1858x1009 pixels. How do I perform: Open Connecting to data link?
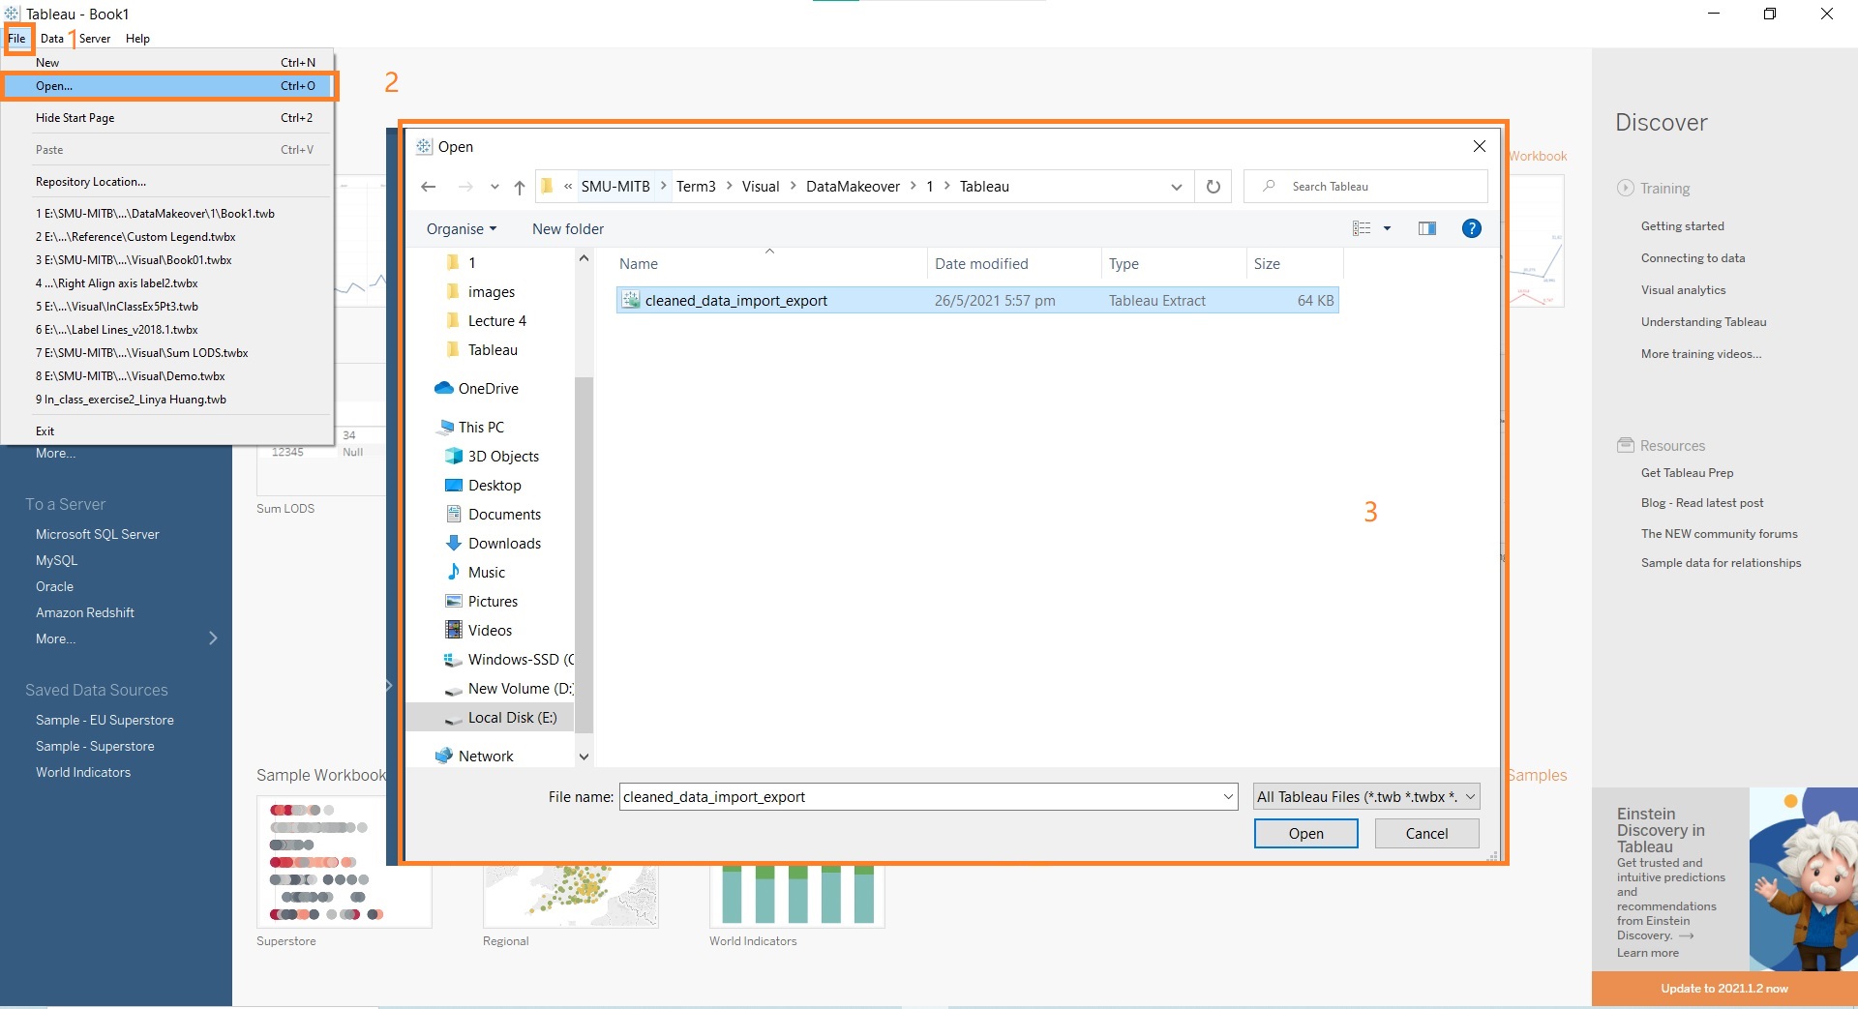[x=1693, y=257]
